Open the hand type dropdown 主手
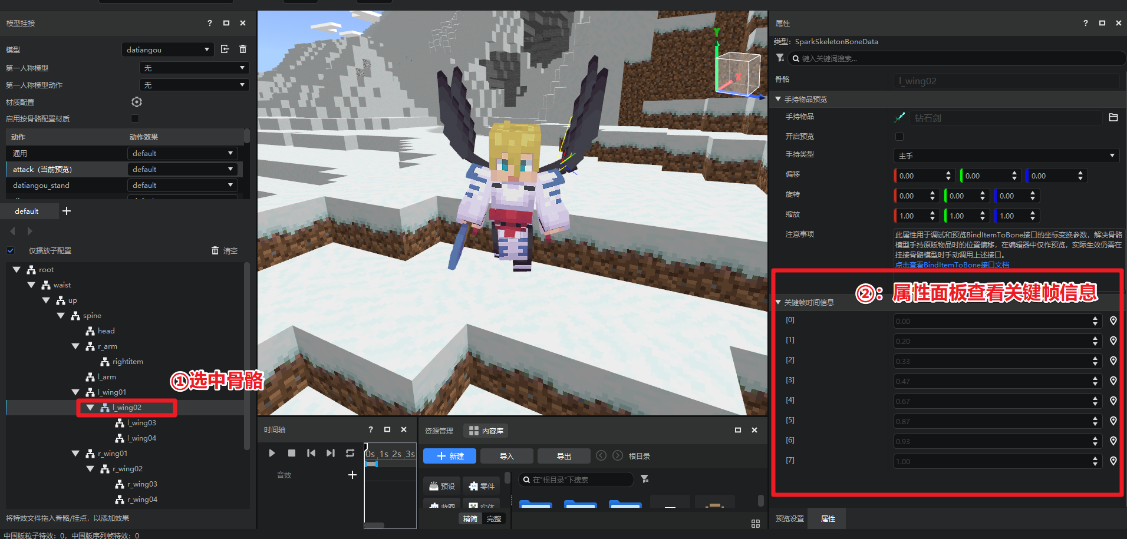 (x=1006, y=156)
